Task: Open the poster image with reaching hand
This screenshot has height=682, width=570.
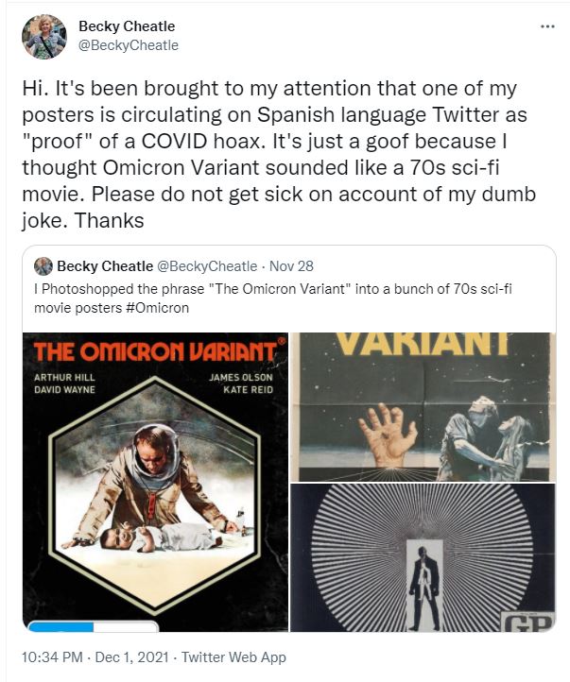Action: pyautogui.click(x=423, y=407)
